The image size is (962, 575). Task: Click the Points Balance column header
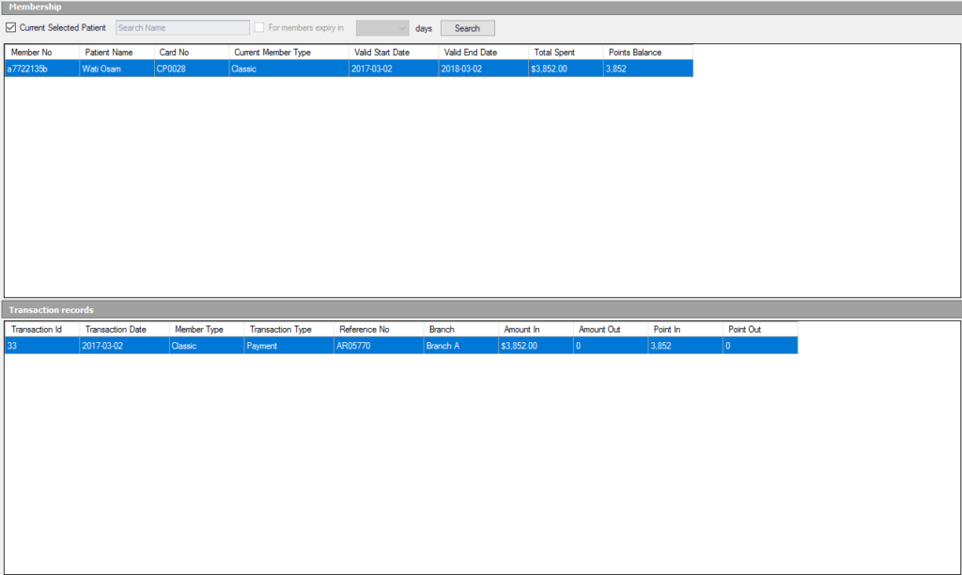click(x=648, y=53)
